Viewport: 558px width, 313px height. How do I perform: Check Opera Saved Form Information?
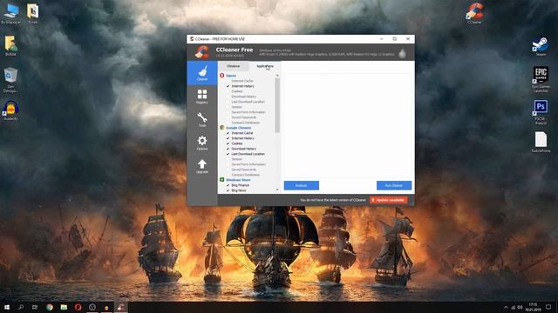coord(228,112)
